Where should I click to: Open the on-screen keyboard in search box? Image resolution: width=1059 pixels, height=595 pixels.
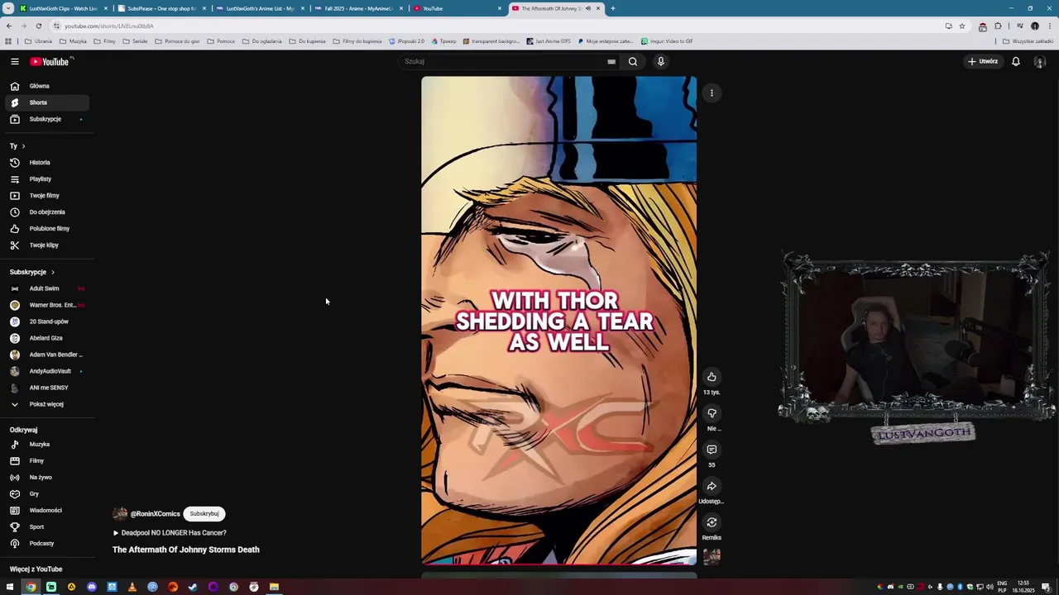611,61
